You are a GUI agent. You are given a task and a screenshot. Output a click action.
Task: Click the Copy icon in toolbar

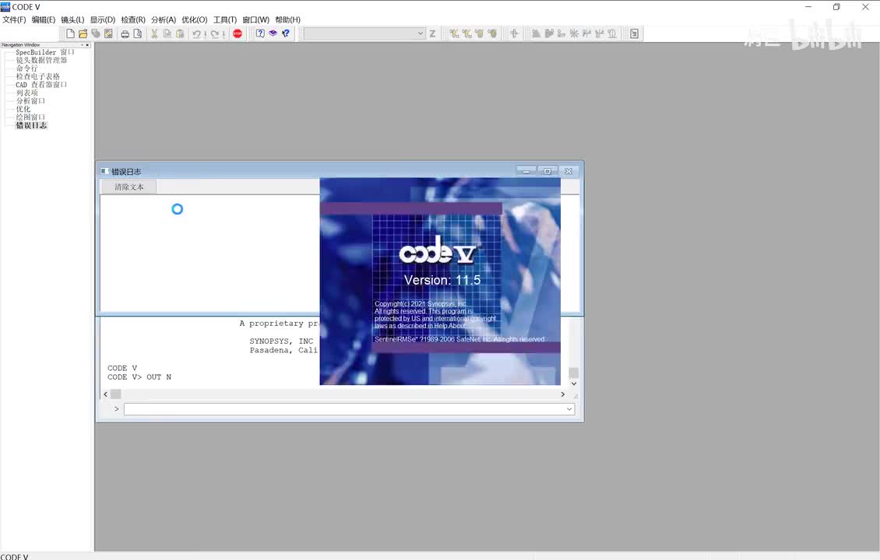167,33
